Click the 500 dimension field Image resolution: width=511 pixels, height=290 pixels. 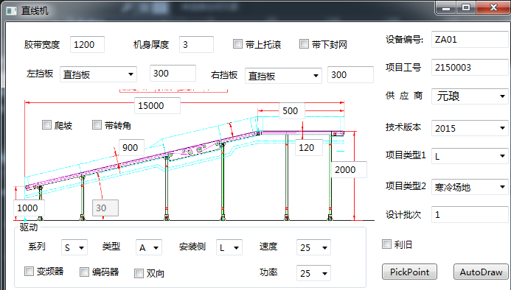click(x=292, y=110)
